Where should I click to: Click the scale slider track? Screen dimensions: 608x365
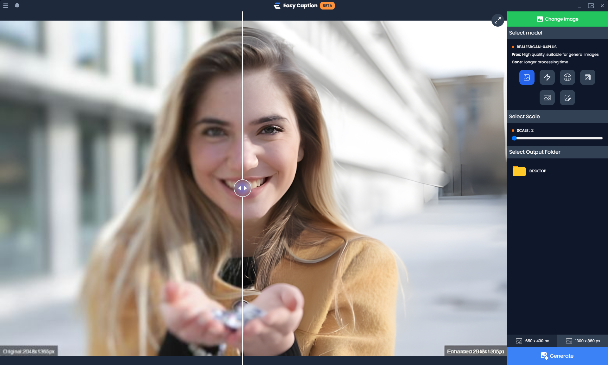[x=557, y=138]
